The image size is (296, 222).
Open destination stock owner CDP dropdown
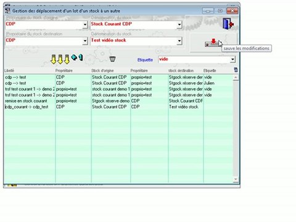coord(85,41)
